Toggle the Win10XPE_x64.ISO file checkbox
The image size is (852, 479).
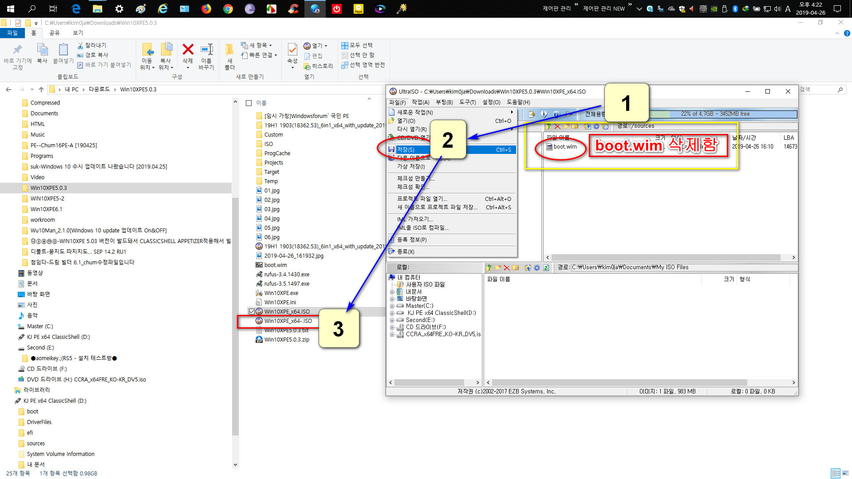coord(252,311)
